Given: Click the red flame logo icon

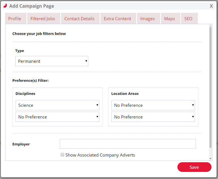Looking at the screenshot, I should coord(5,6).
